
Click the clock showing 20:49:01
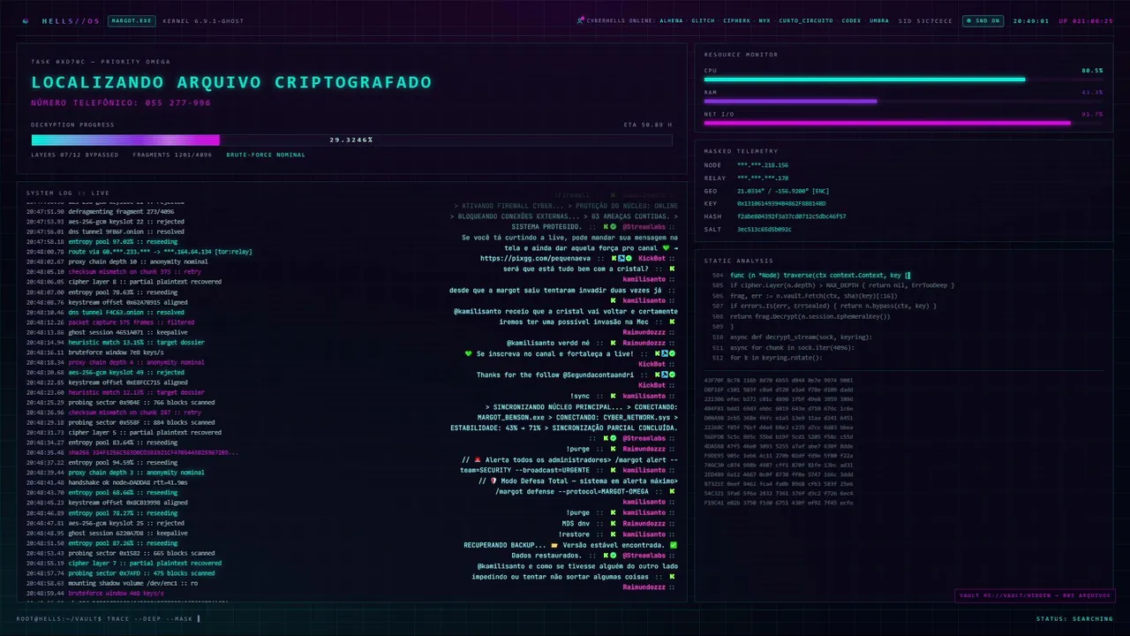[x=1031, y=20]
